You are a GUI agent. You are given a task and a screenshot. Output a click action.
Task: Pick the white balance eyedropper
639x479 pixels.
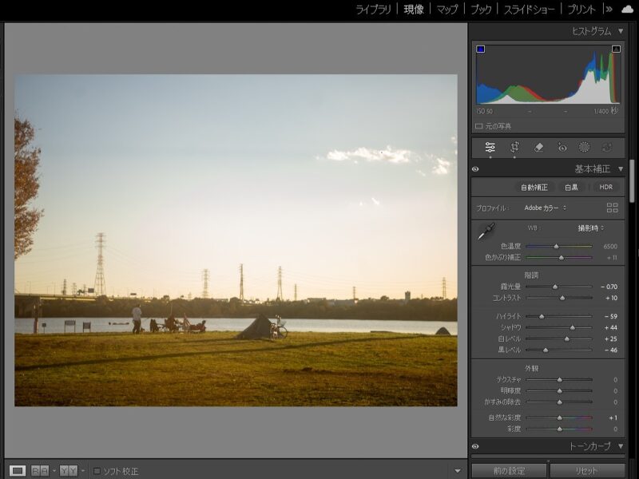point(486,232)
